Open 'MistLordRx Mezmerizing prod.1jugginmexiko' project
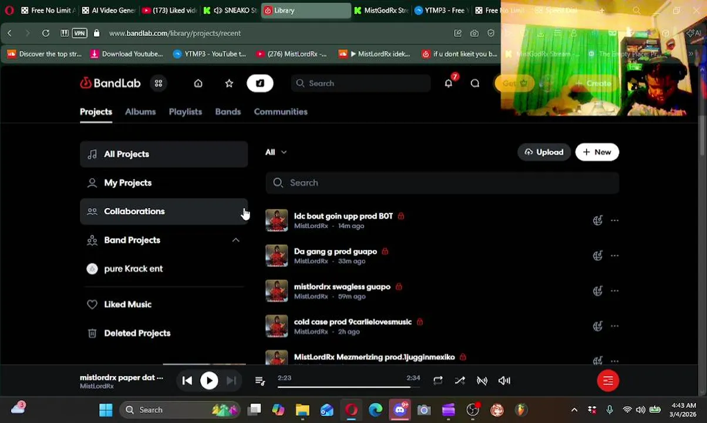Viewport: 707px width, 423px height. (x=375, y=357)
